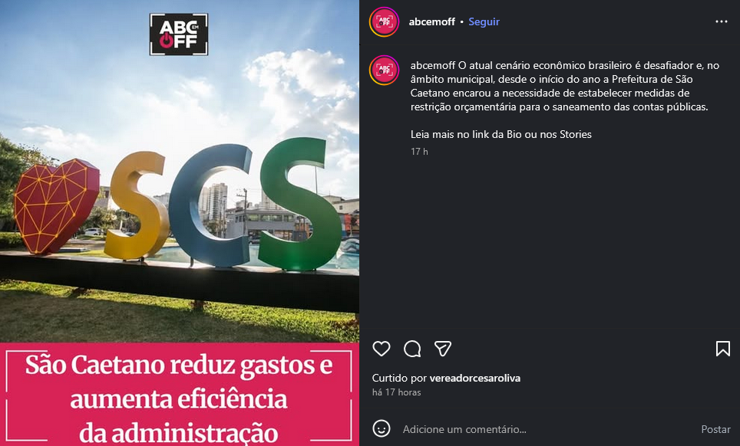Click the ABC em OFF logo on image
Image resolution: width=740 pixels, height=446 pixels.
coord(179,34)
